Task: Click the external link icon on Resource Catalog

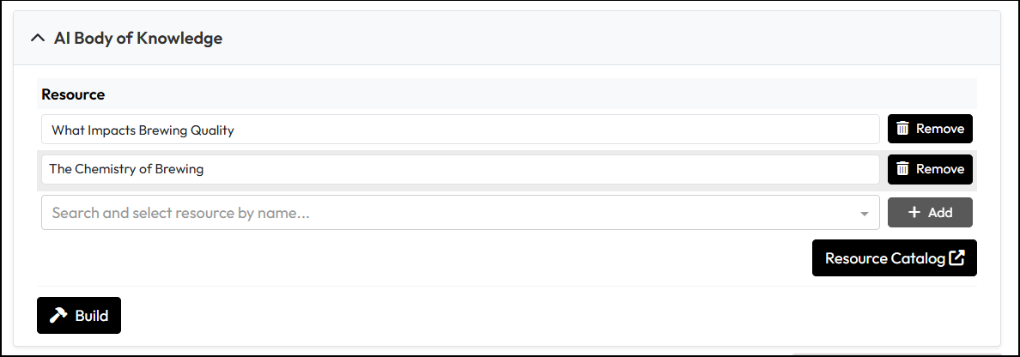Action: click(957, 258)
